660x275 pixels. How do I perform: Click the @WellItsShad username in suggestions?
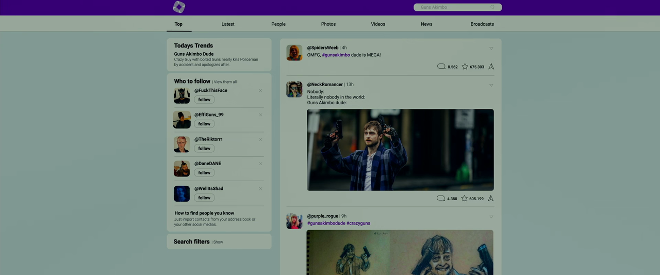(209, 188)
